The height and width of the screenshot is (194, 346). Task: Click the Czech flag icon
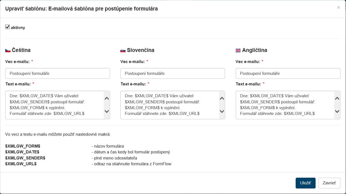coord(8,51)
